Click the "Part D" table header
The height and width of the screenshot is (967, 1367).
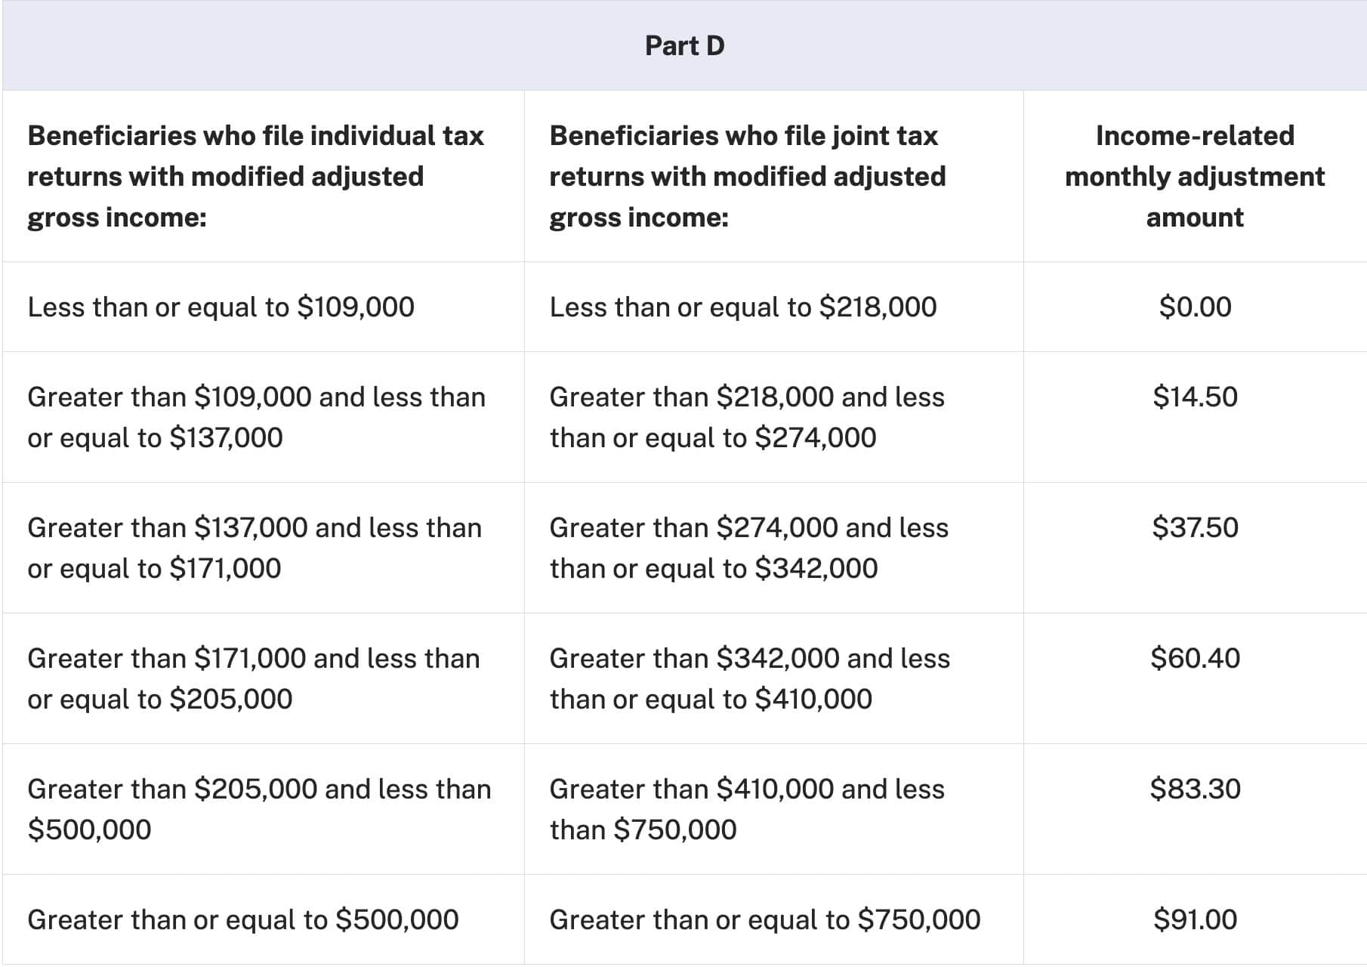point(684,46)
